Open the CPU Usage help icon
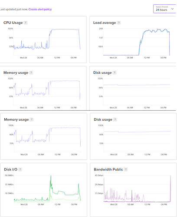Screen dimensions: 177x217 pyautogui.click(x=26, y=23)
